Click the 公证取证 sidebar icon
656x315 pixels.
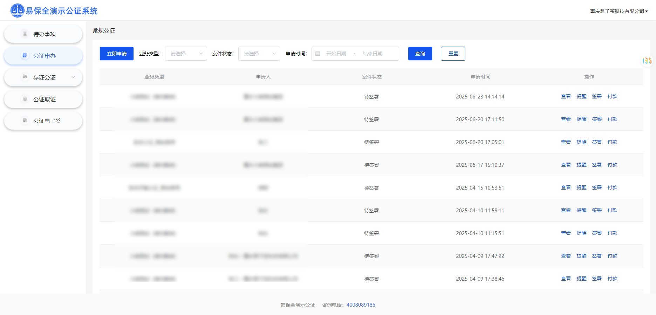click(x=25, y=99)
